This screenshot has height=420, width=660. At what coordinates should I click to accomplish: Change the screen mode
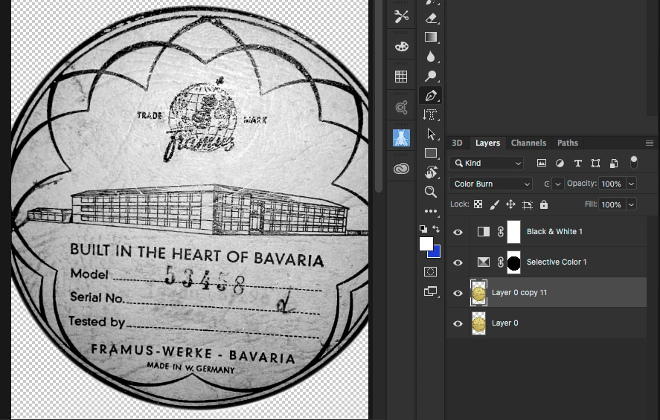(430, 291)
